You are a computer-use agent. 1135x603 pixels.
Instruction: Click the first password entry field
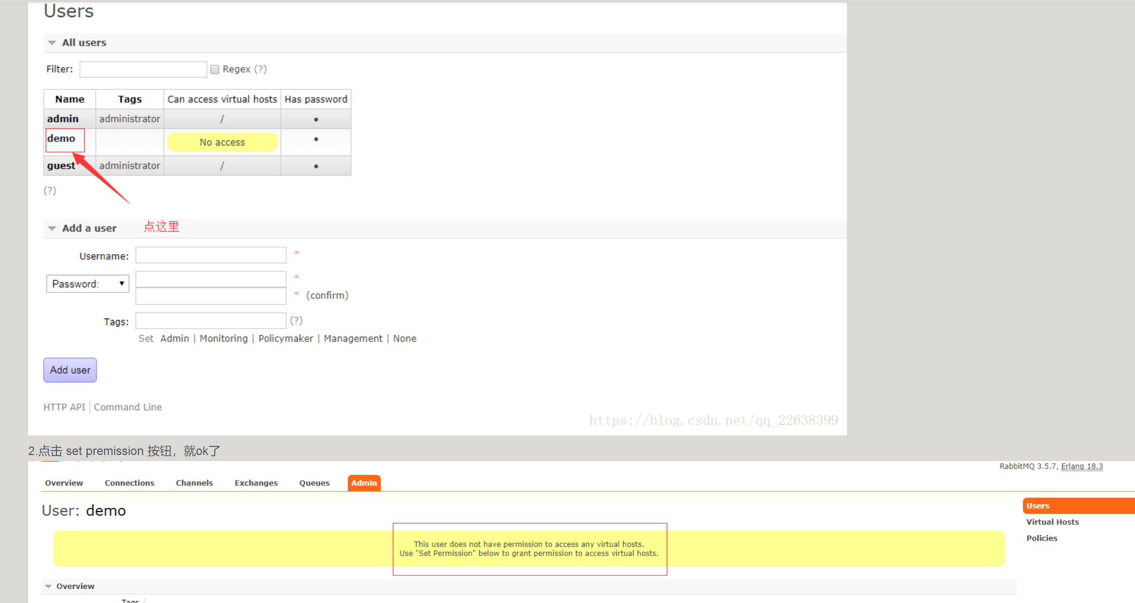tap(211, 279)
